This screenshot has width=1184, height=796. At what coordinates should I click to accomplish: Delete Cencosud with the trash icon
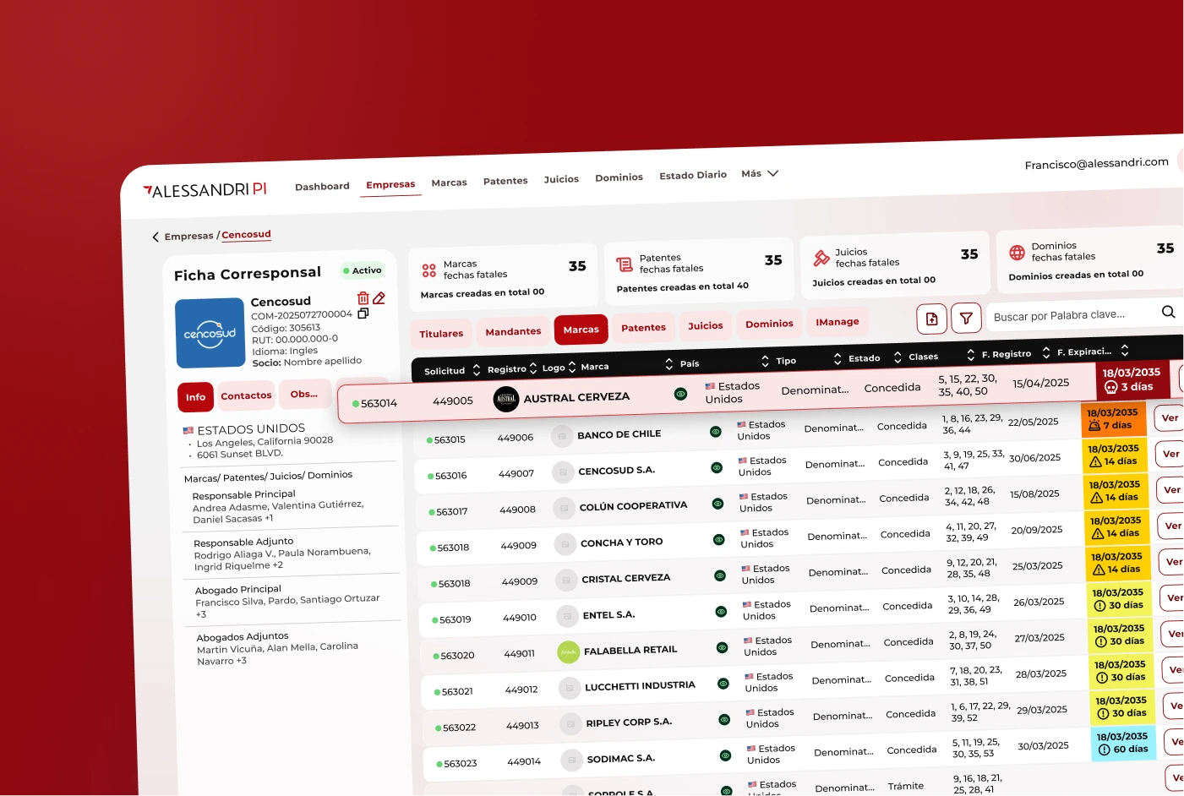point(363,298)
